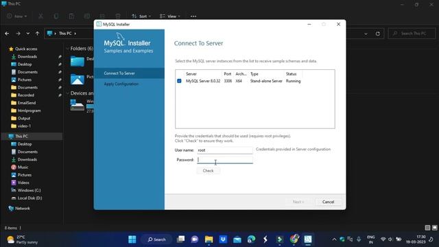Click the Port column header

pyautogui.click(x=227, y=74)
